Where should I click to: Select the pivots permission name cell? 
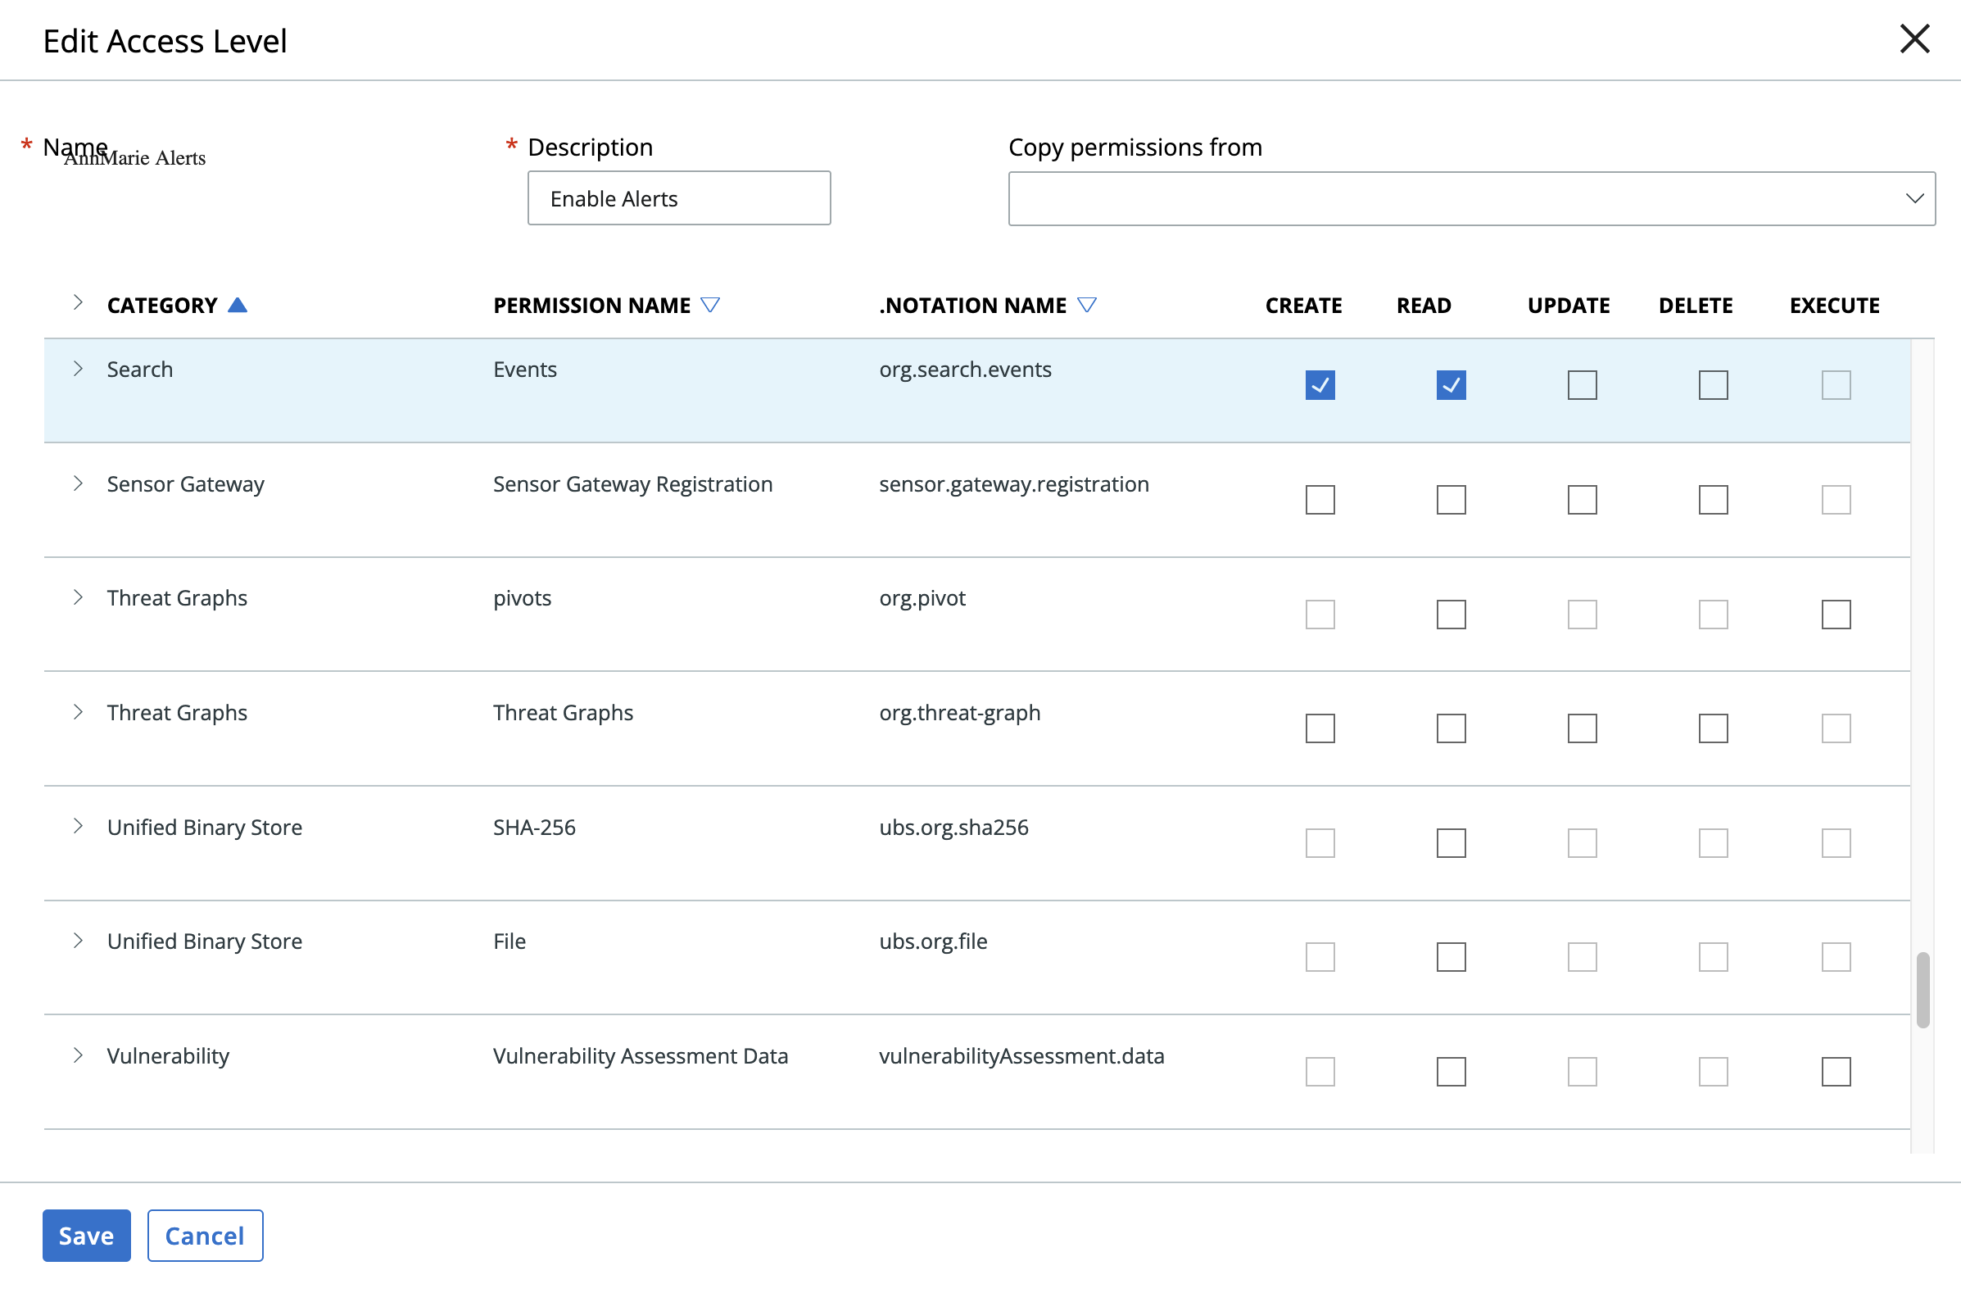tap(522, 598)
